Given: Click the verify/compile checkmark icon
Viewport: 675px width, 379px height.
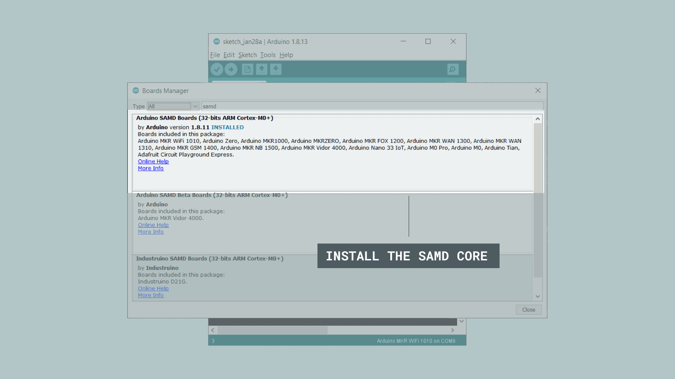Looking at the screenshot, I should click(x=217, y=69).
